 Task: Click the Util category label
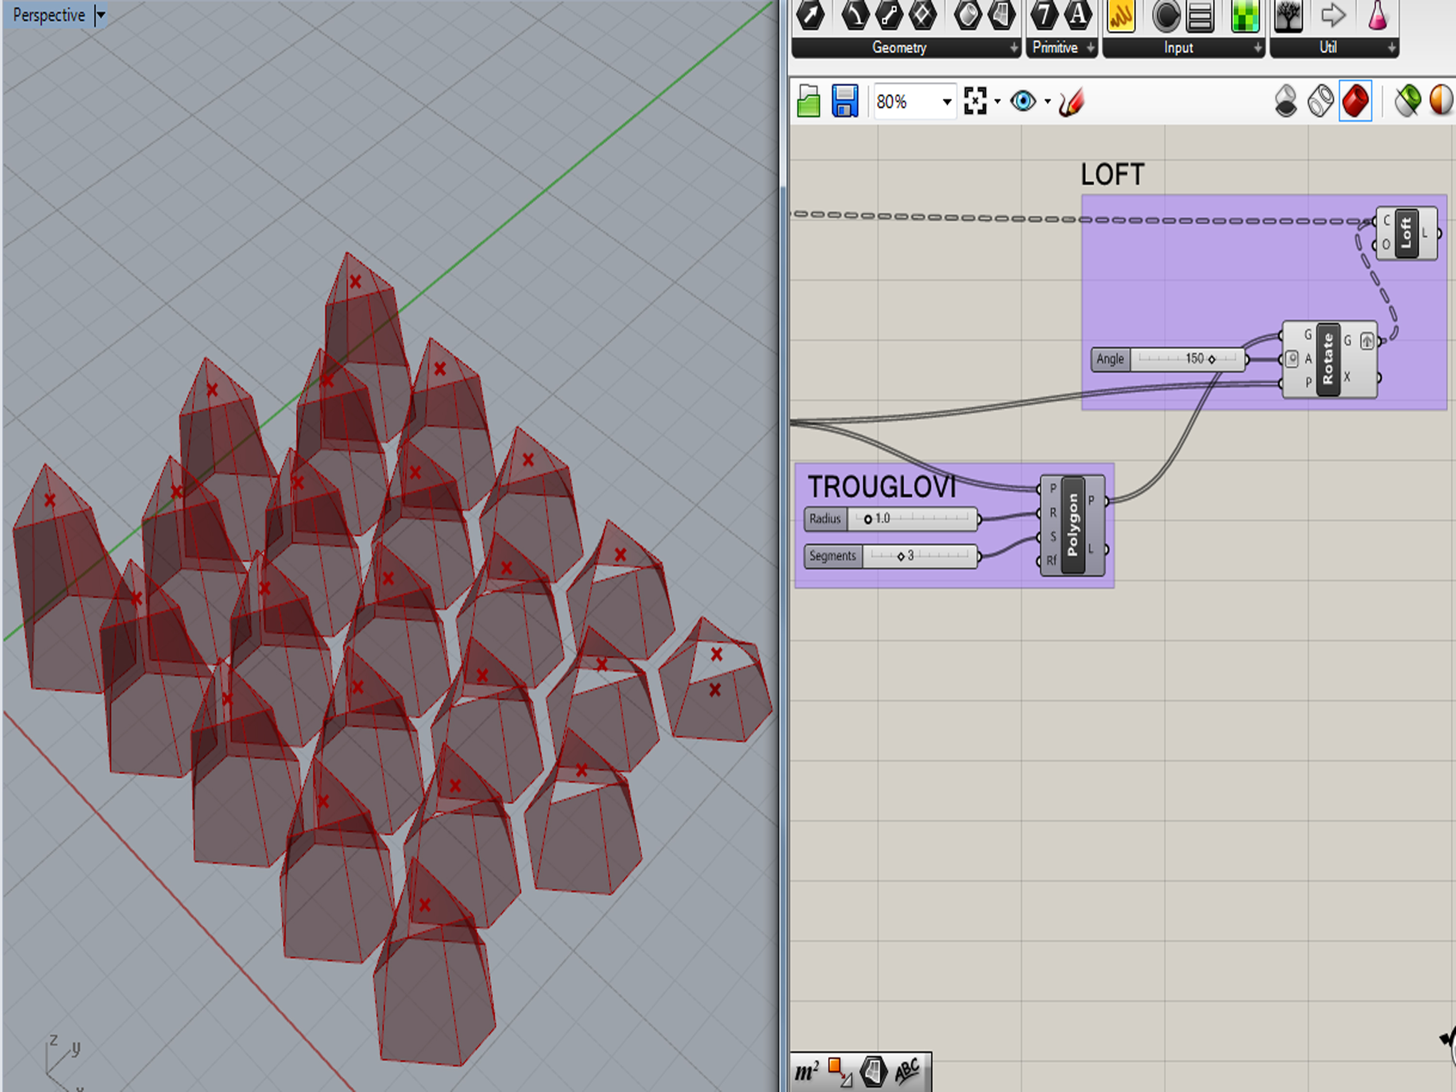(1328, 48)
